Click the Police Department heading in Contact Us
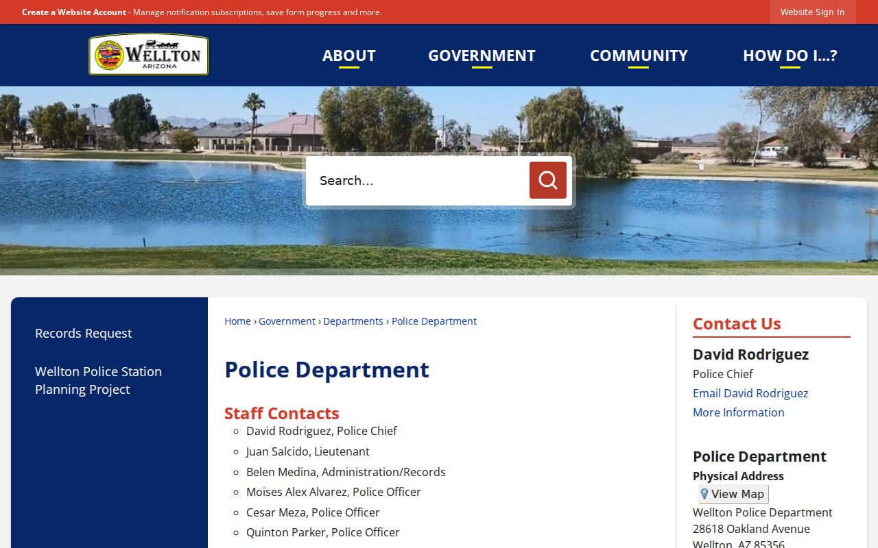 759,456
